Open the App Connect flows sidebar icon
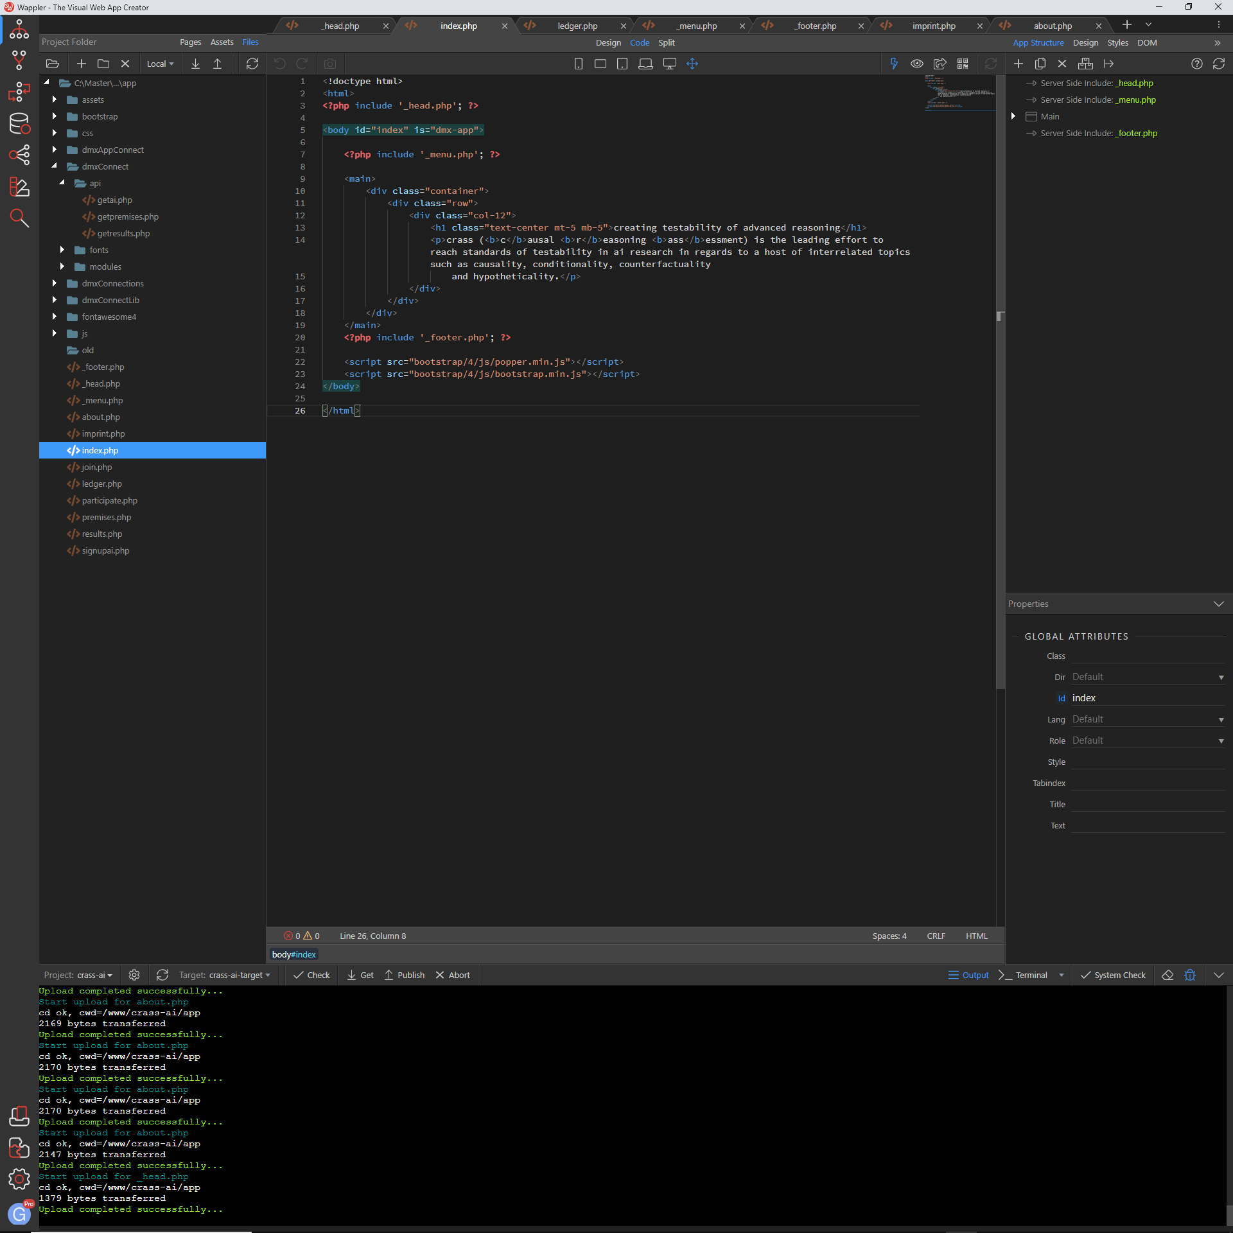 pos(19,155)
